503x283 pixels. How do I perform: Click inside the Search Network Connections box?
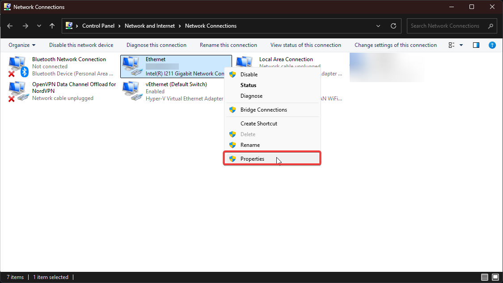pos(447,26)
